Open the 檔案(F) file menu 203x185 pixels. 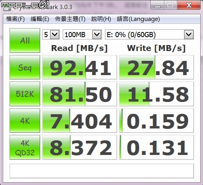tap(15, 19)
